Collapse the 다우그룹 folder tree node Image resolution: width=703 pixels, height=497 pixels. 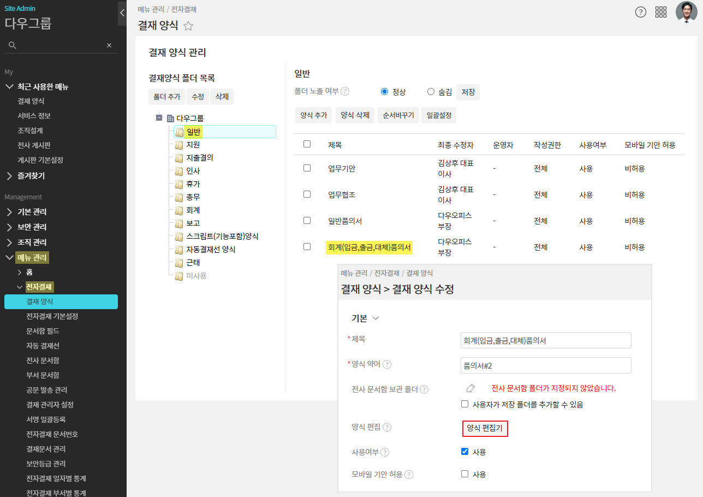point(159,118)
